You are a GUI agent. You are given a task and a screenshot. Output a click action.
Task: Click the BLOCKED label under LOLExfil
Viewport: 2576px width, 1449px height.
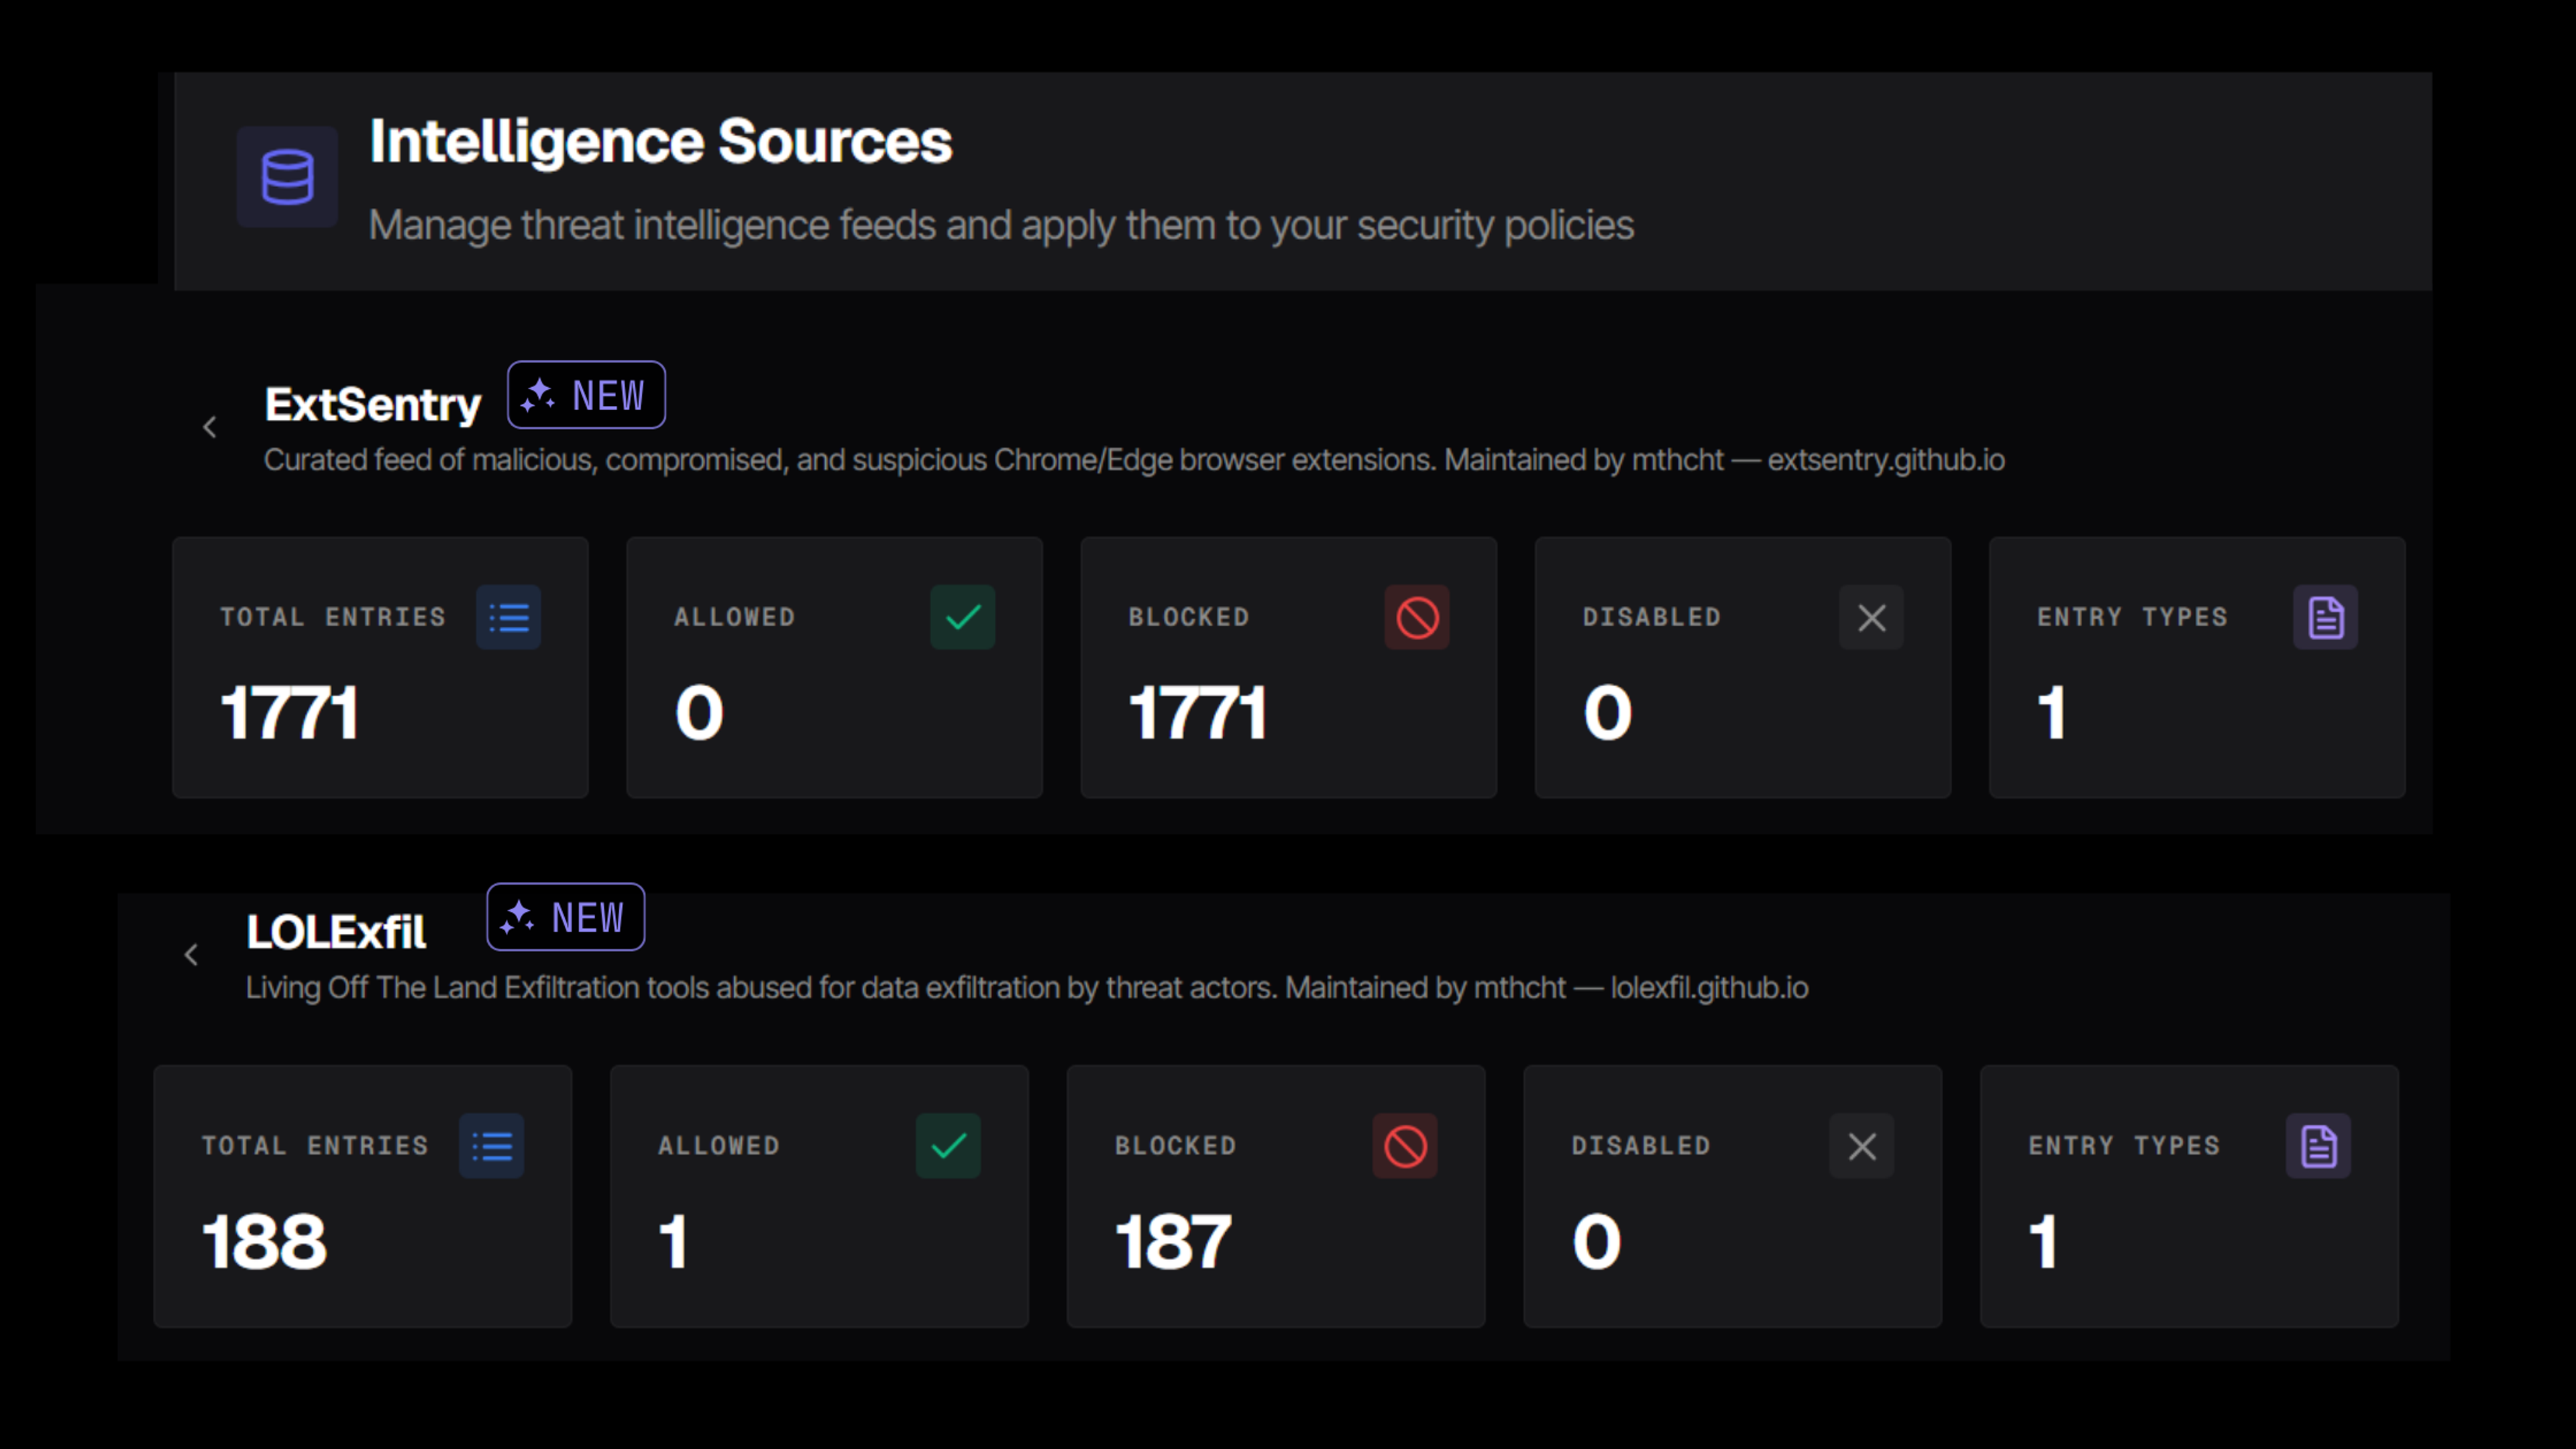(1176, 1145)
